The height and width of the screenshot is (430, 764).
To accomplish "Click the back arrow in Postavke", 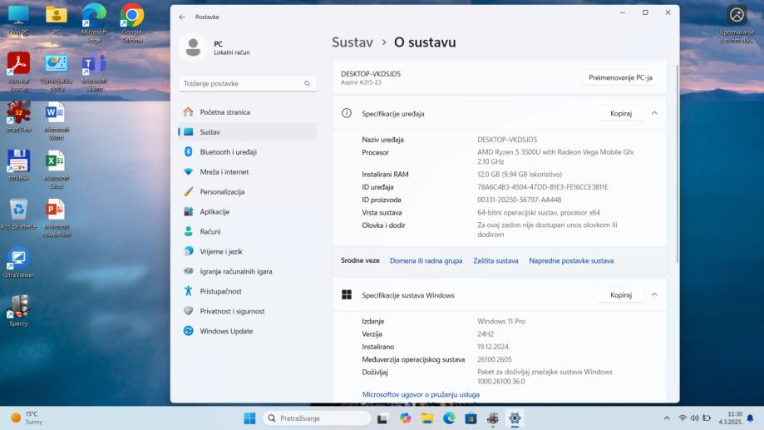I will (x=182, y=17).
